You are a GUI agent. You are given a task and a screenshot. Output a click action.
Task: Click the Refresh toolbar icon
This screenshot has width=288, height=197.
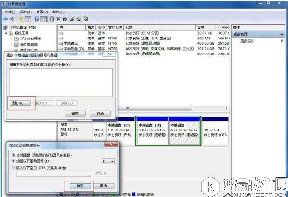click(52, 19)
